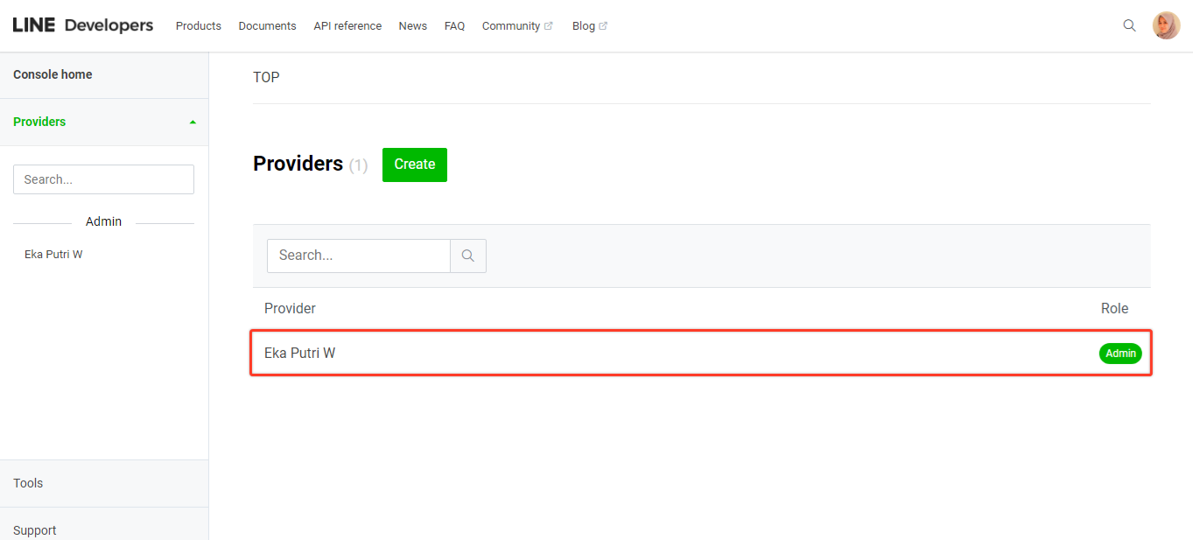The image size is (1193, 540).
Task: Click the Provider column header
Action: pyautogui.click(x=290, y=308)
